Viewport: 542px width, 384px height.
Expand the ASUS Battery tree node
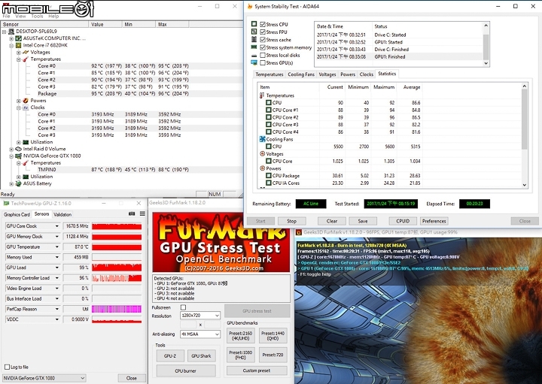(11, 183)
